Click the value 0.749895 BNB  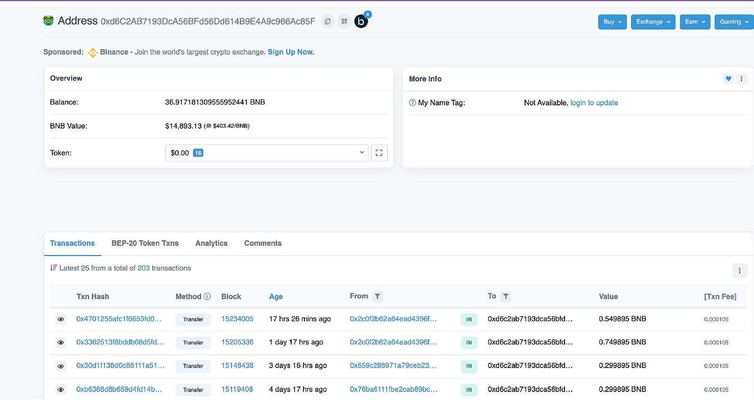[x=623, y=342]
